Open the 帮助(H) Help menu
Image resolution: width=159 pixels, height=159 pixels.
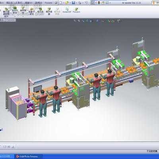39,3
